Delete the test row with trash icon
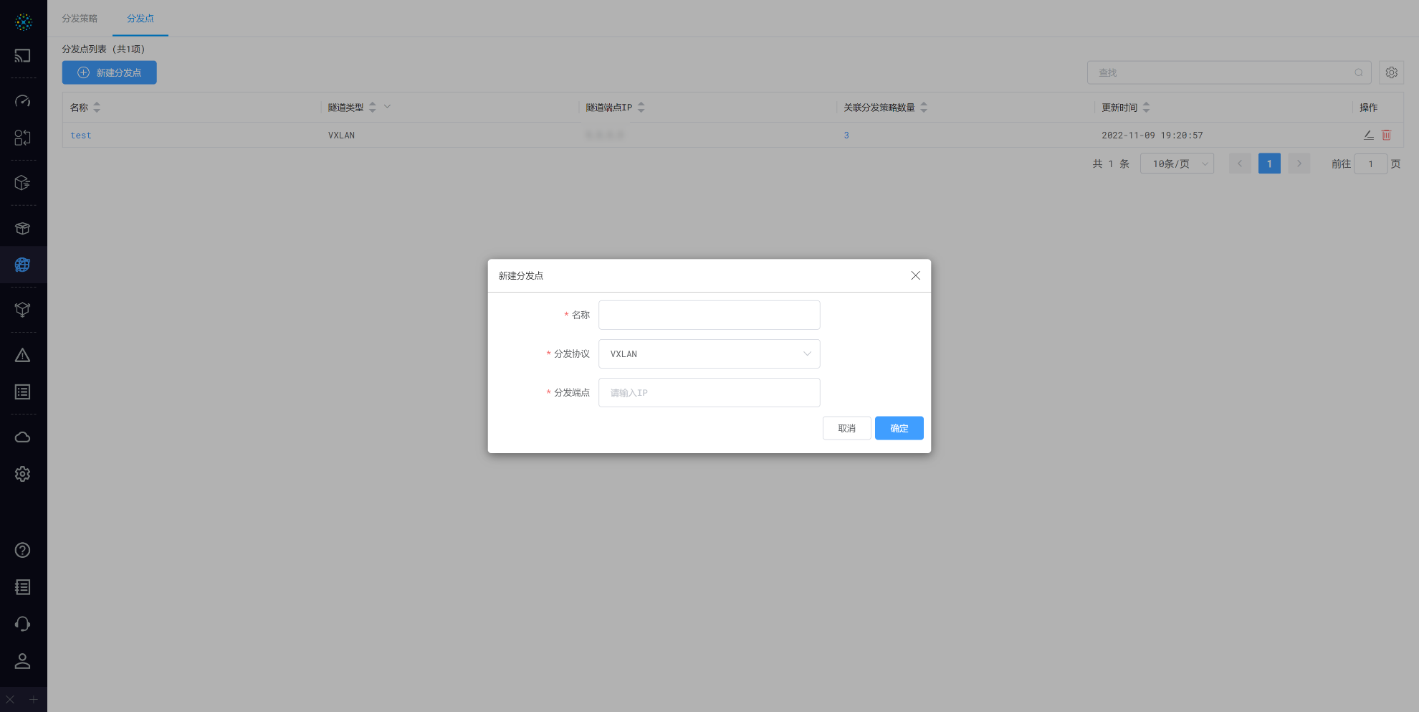The height and width of the screenshot is (712, 1419). pos(1386,135)
